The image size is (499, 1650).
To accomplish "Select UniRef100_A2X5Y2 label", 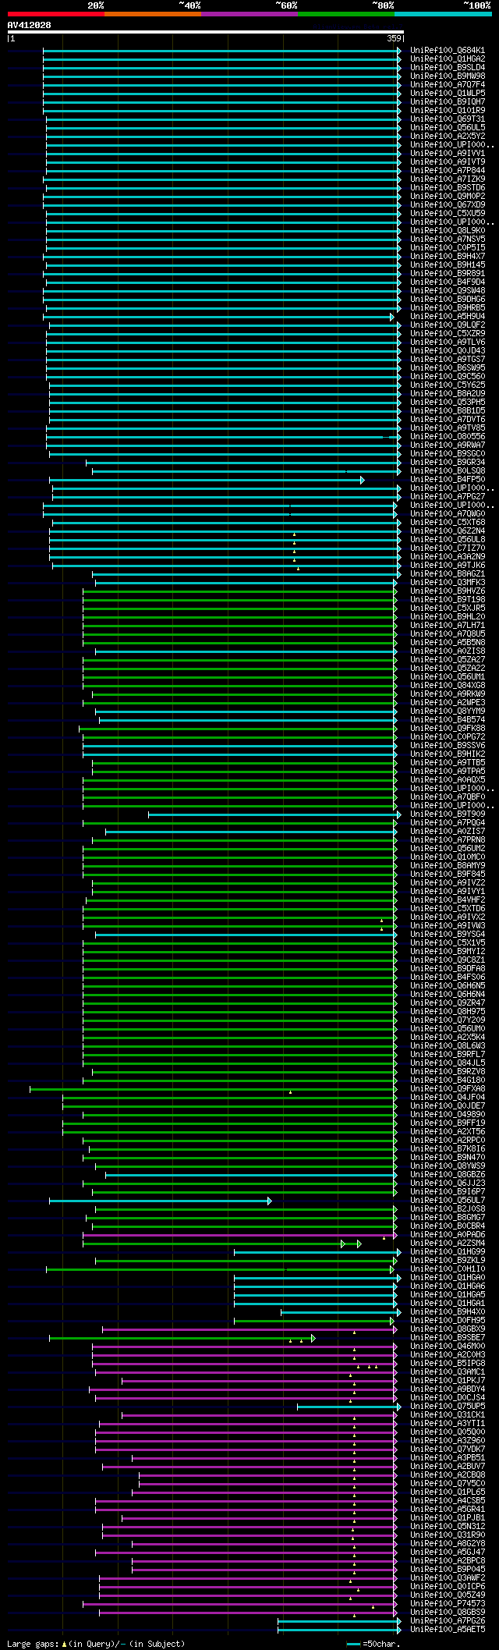I will tap(448, 136).
